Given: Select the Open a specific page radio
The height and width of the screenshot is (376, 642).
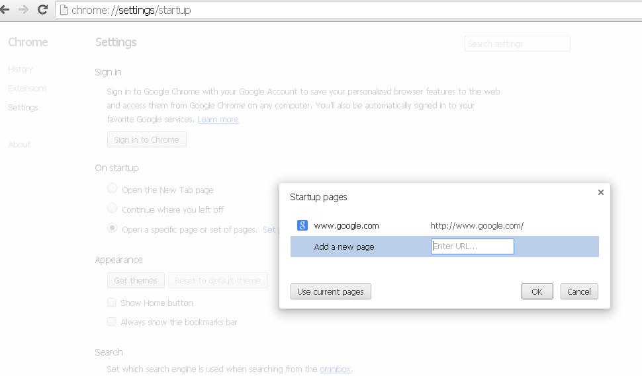Looking at the screenshot, I should point(113,227).
